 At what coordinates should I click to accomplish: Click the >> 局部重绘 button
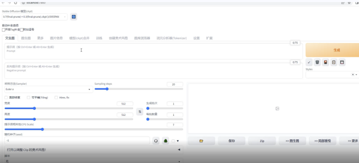[323, 141]
